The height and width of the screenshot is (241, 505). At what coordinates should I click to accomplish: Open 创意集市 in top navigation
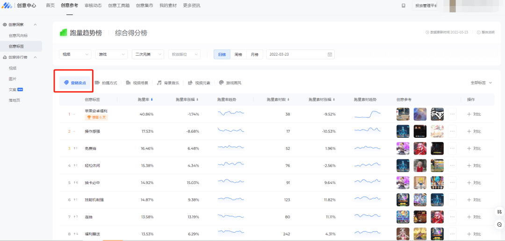coord(144,6)
